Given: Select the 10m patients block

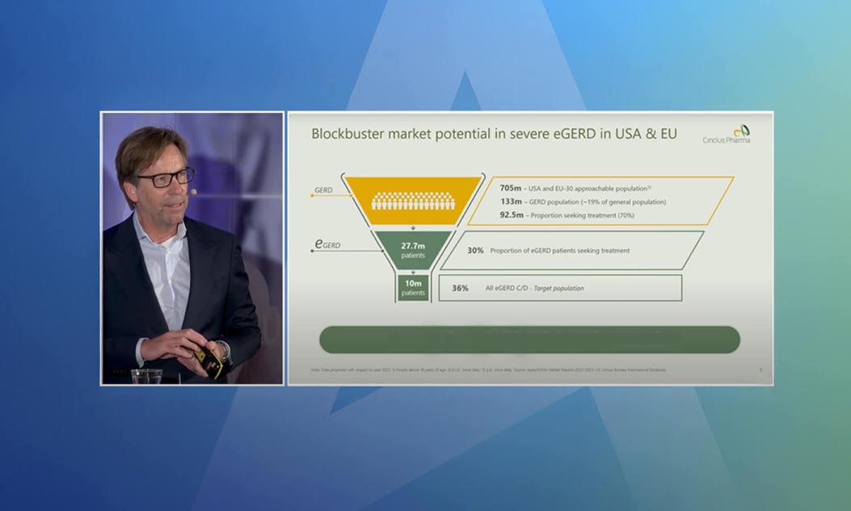Looking at the screenshot, I should pos(412,287).
